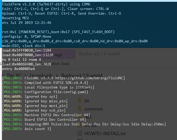This screenshot has height=140, width=177.
Task: Click 'Board ESP32 Dev Controller V4' message
Action: pyautogui.click(x=44, y=120)
